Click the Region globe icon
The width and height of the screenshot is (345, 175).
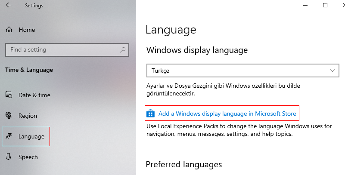[9, 116]
